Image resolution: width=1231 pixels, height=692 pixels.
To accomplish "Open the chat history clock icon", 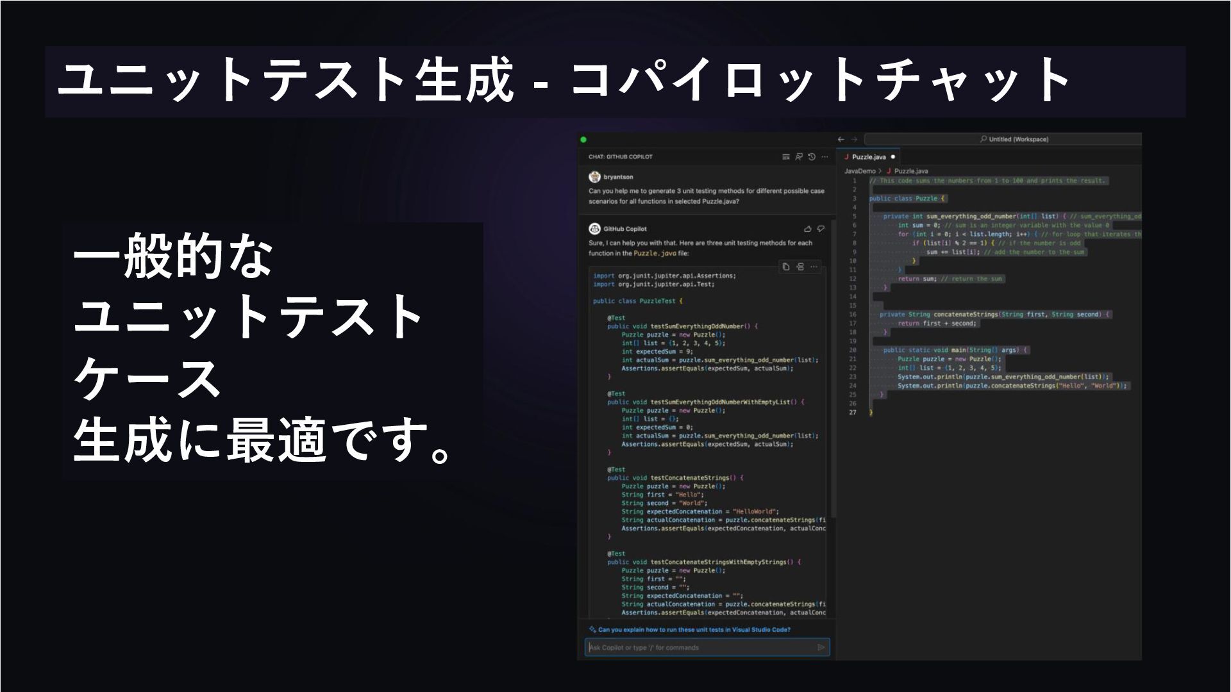I will (x=812, y=157).
